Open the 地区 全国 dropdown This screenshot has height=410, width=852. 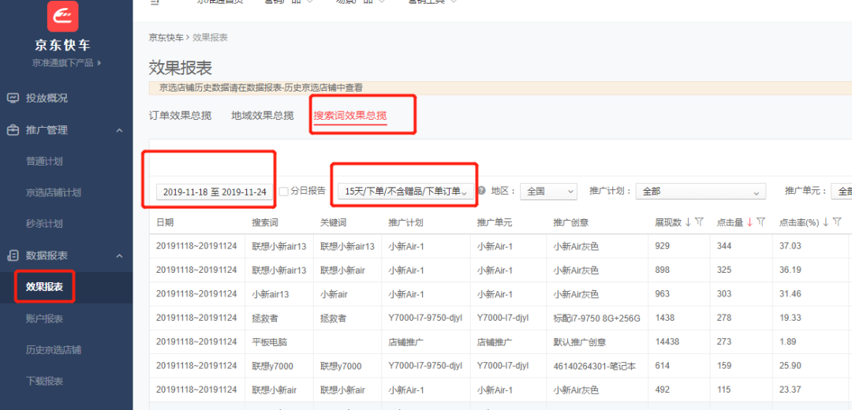coord(548,191)
